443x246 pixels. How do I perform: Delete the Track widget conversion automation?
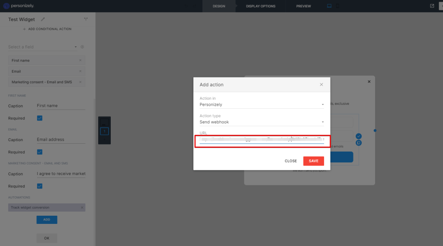[82, 207]
